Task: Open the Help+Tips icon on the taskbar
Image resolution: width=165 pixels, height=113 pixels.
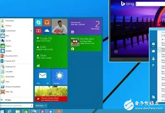Action: (x=59, y=112)
